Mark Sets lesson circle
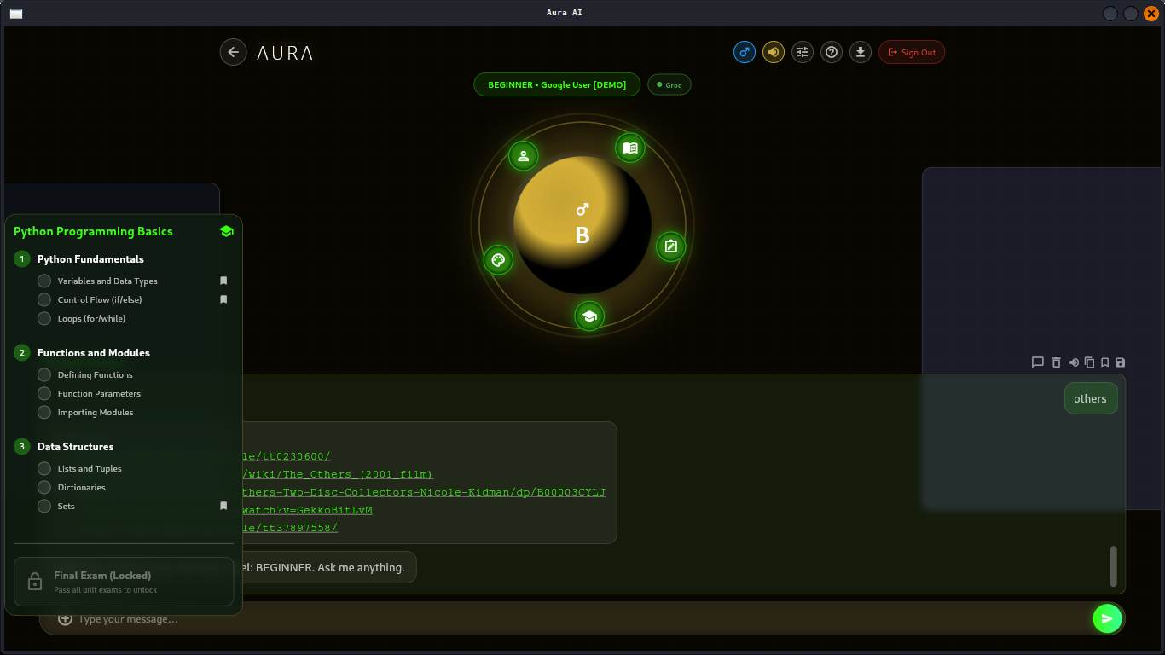Screen dimensions: 1165x655 44,506
